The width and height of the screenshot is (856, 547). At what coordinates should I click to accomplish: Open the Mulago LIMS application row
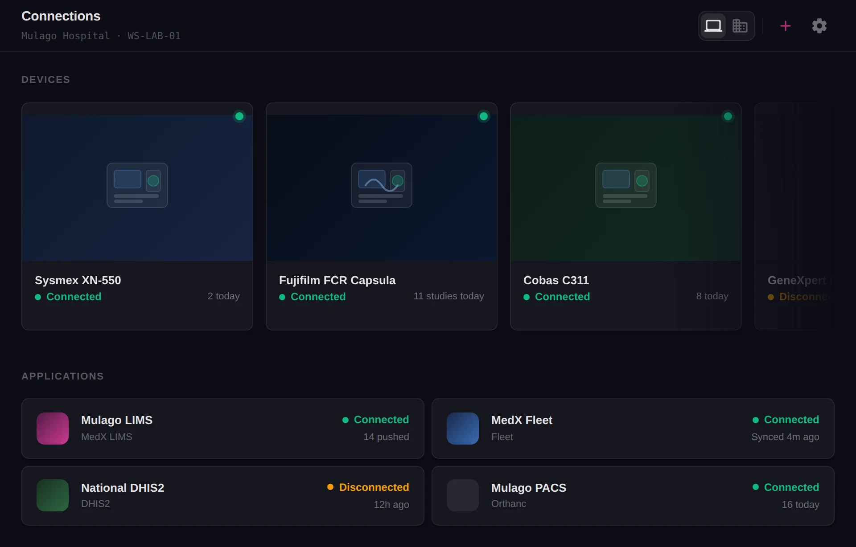223,429
